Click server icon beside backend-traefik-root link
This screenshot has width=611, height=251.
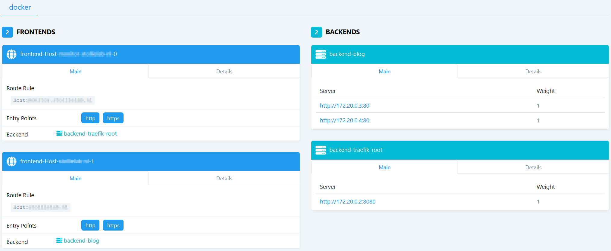tap(59, 133)
